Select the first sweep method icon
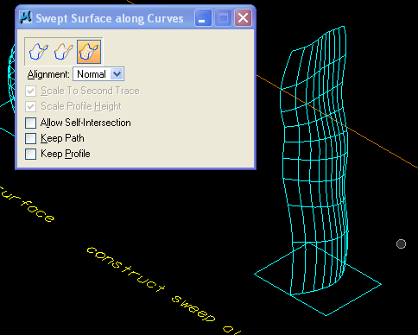 pos(38,52)
